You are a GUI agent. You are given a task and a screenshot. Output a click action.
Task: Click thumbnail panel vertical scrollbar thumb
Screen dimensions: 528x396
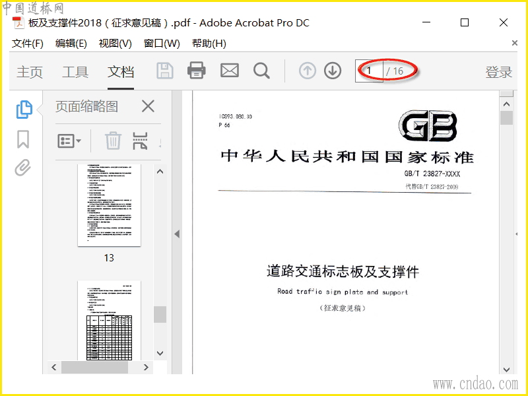tap(160, 315)
